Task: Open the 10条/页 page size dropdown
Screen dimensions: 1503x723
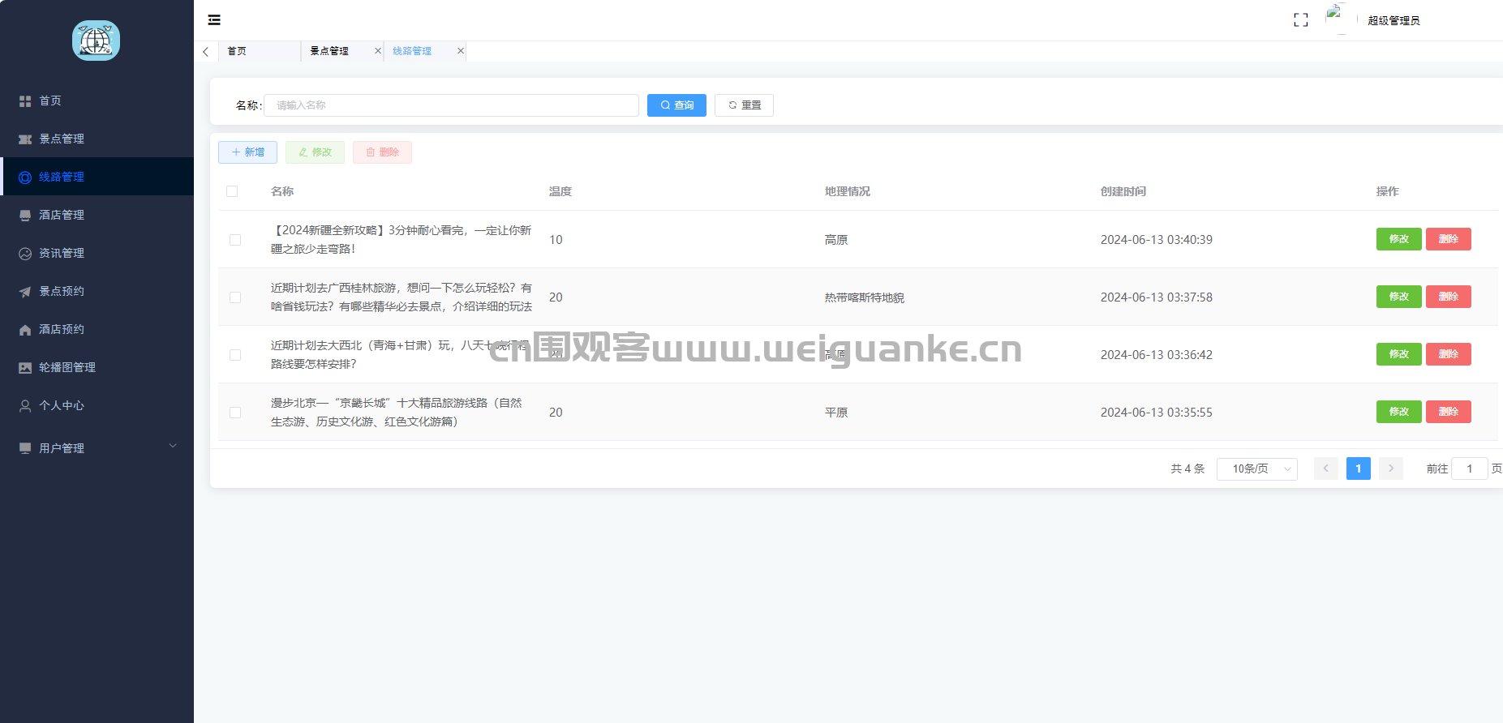Action: click(x=1256, y=469)
